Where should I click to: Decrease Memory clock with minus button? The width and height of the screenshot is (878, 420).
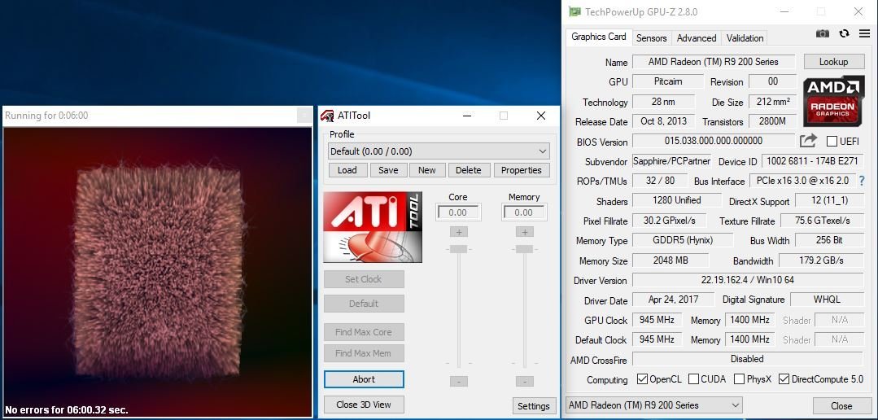pos(525,382)
